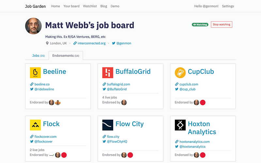Open the Flow City dark logo

(108, 125)
